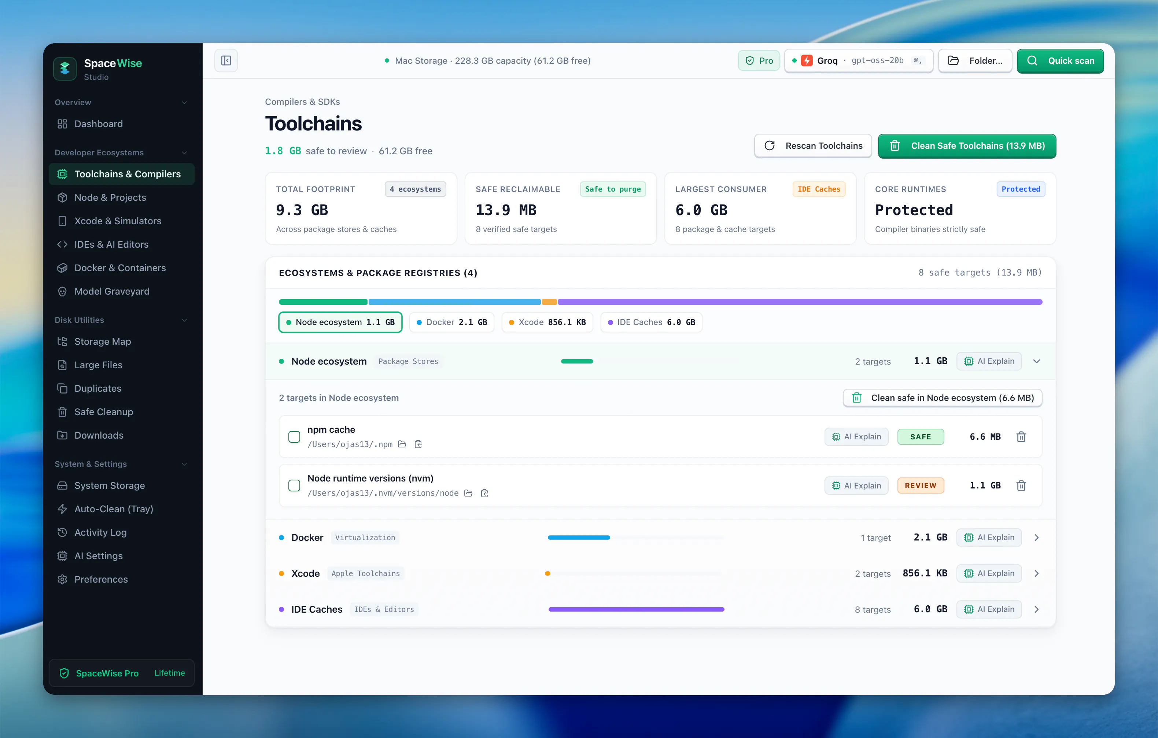The image size is (1158, 738).
Task: Open Auto-Clean (Tray) settings
Action: (121, 509)
